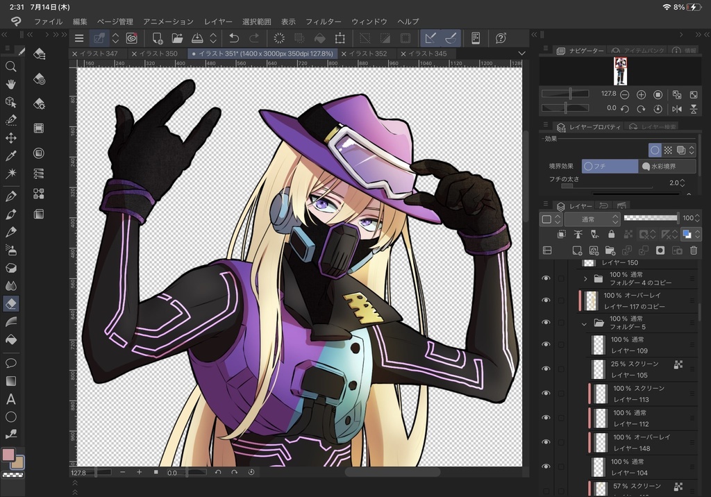Open the canvas tab list chevron
The image size is (711, 497).
coord(522,53)
